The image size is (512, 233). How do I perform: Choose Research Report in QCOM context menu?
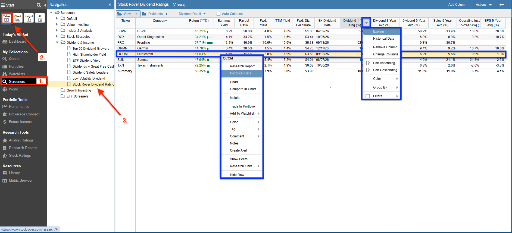[x=242, y=66]
